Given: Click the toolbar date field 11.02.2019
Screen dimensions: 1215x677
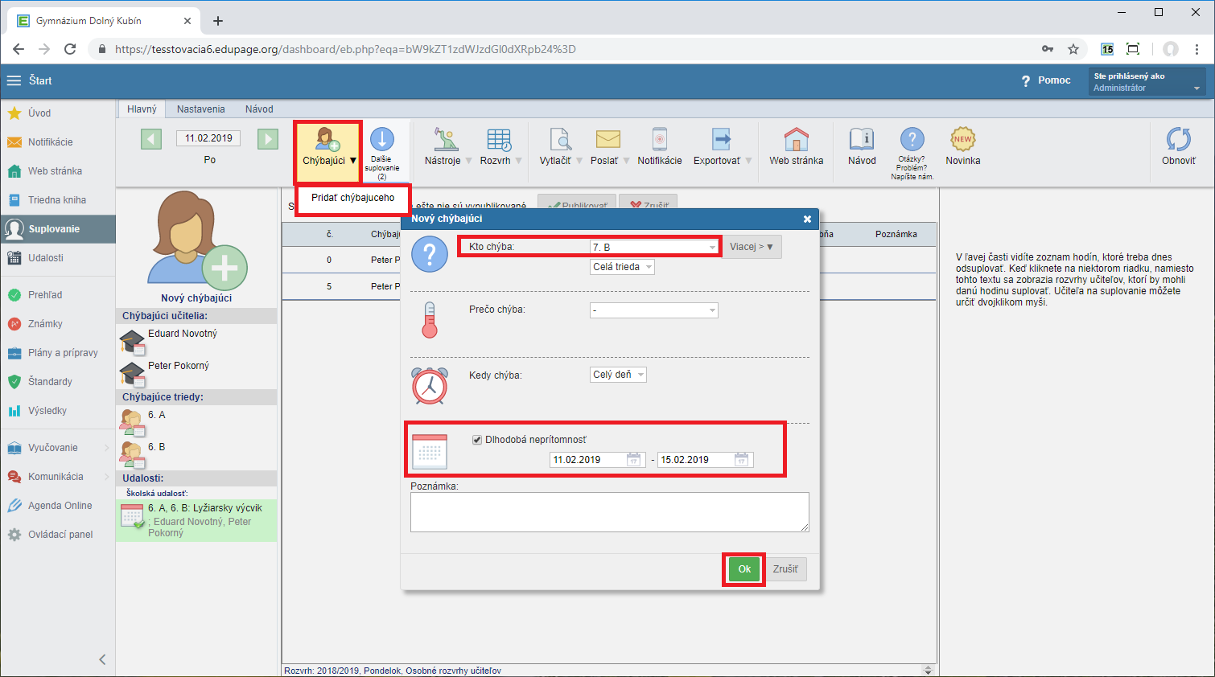Looking at the screenshot, I should 208,138.
